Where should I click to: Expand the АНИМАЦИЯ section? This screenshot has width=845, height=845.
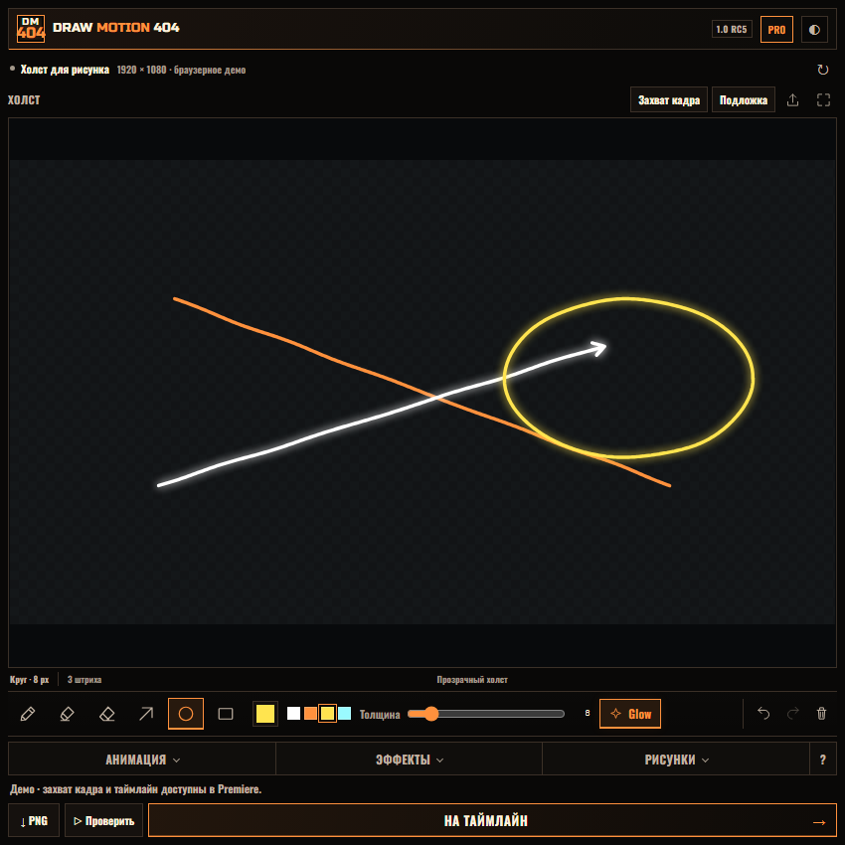coord(142,760)
